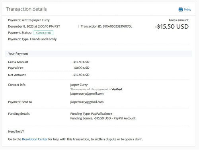
Task: Click the large -$15.50 USD gross amount
Action: (x=172, y=26)
